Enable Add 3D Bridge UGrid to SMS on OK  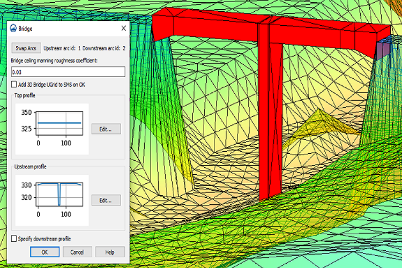click(14, 84)
